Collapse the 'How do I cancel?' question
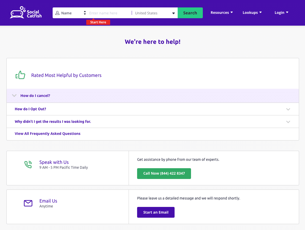 pos(14,96)
